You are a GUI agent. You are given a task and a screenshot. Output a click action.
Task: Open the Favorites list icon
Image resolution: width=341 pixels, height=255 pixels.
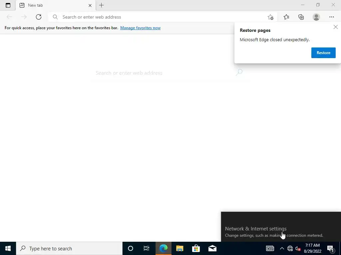(286, 17)
